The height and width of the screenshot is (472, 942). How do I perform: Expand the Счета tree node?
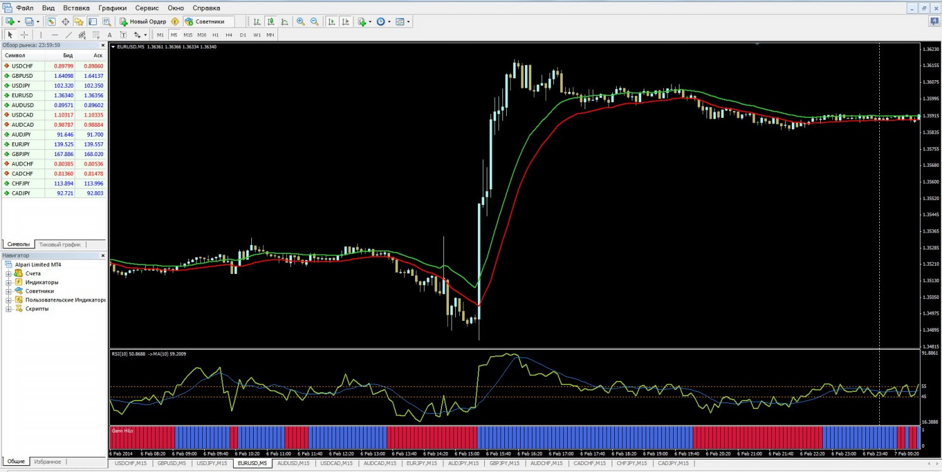pos(9,274)
